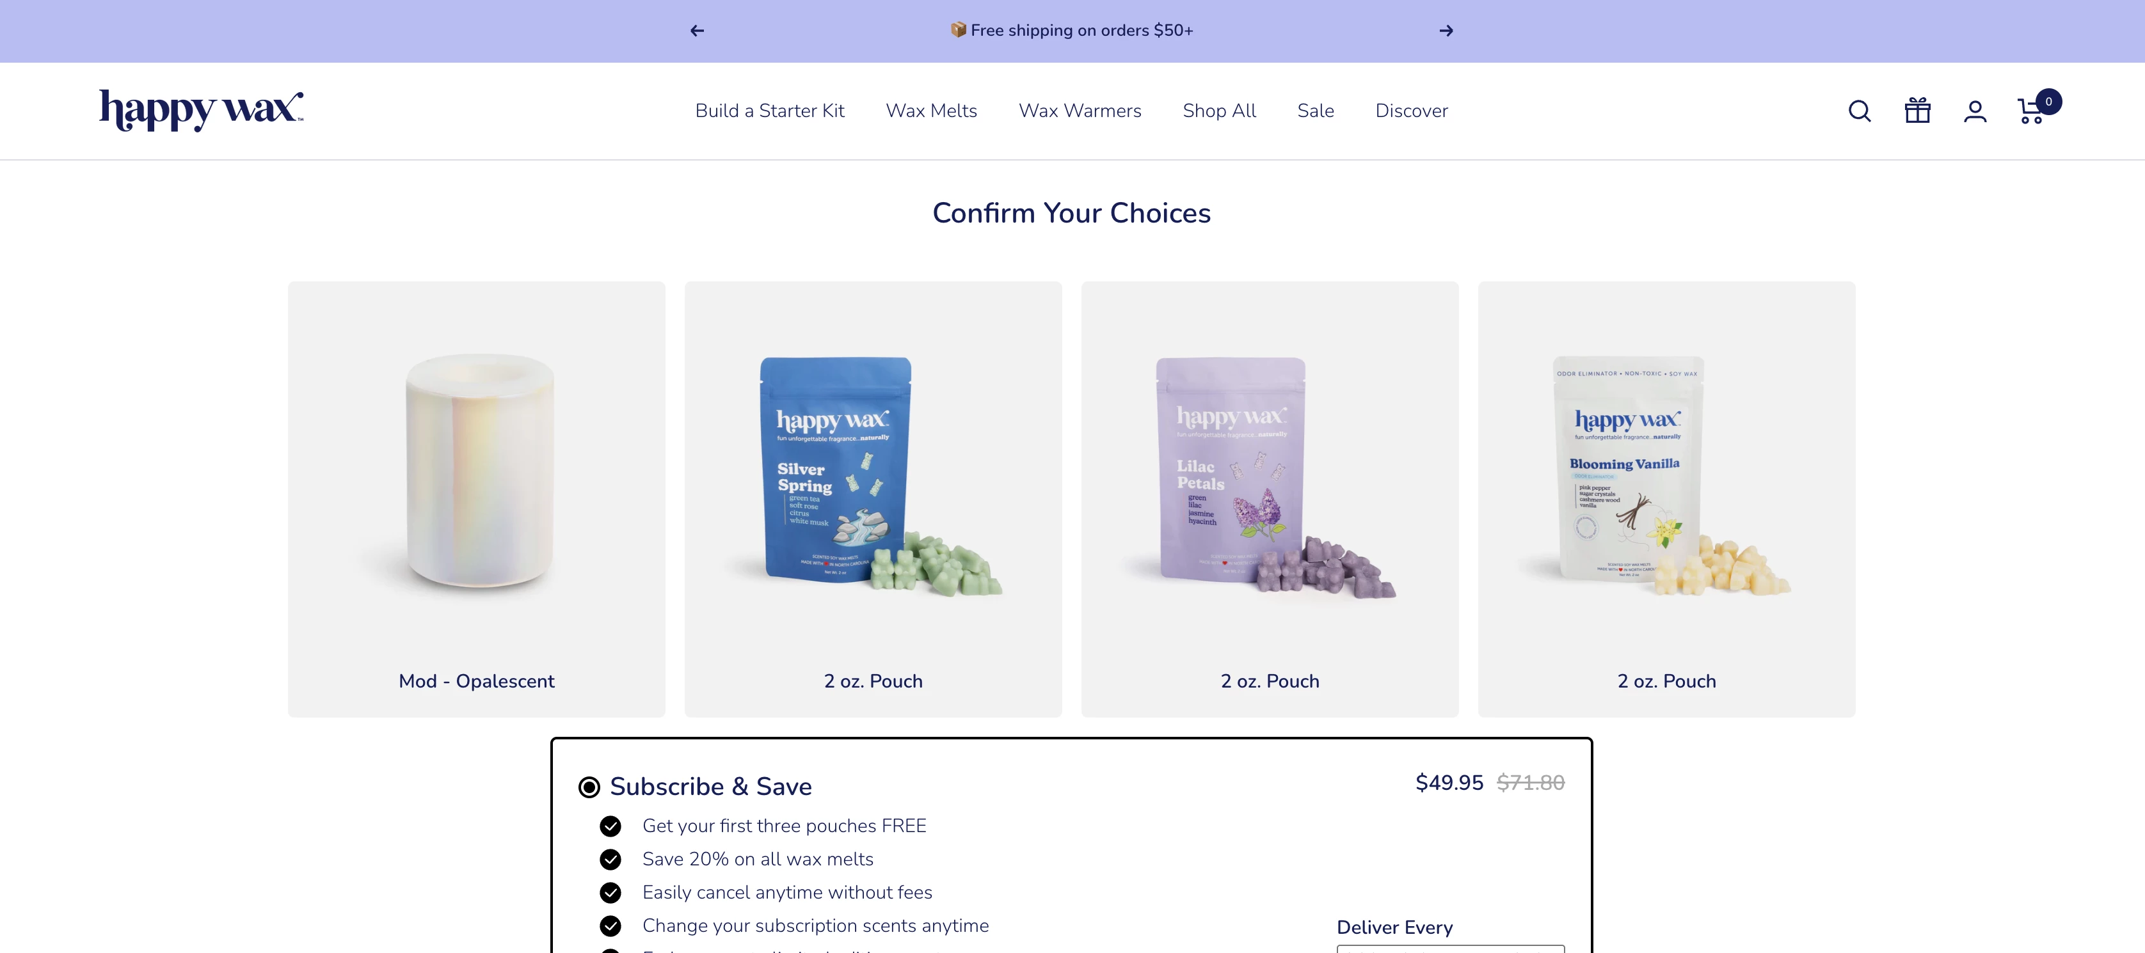The image size is (2145, 953).
Task: Open the Wax Warmers menu
Action: (x=1079, y=111)
